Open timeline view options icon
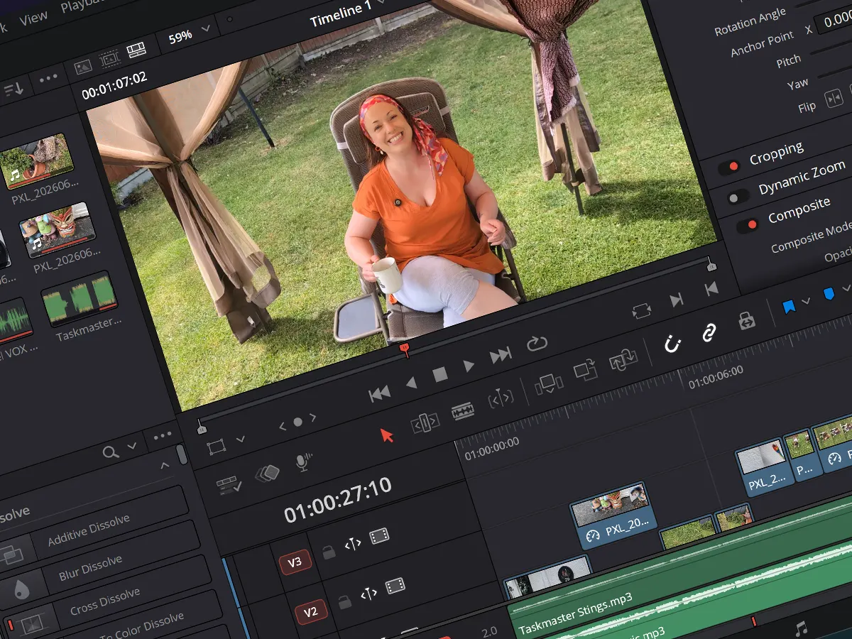 click(x=229, y=485)
